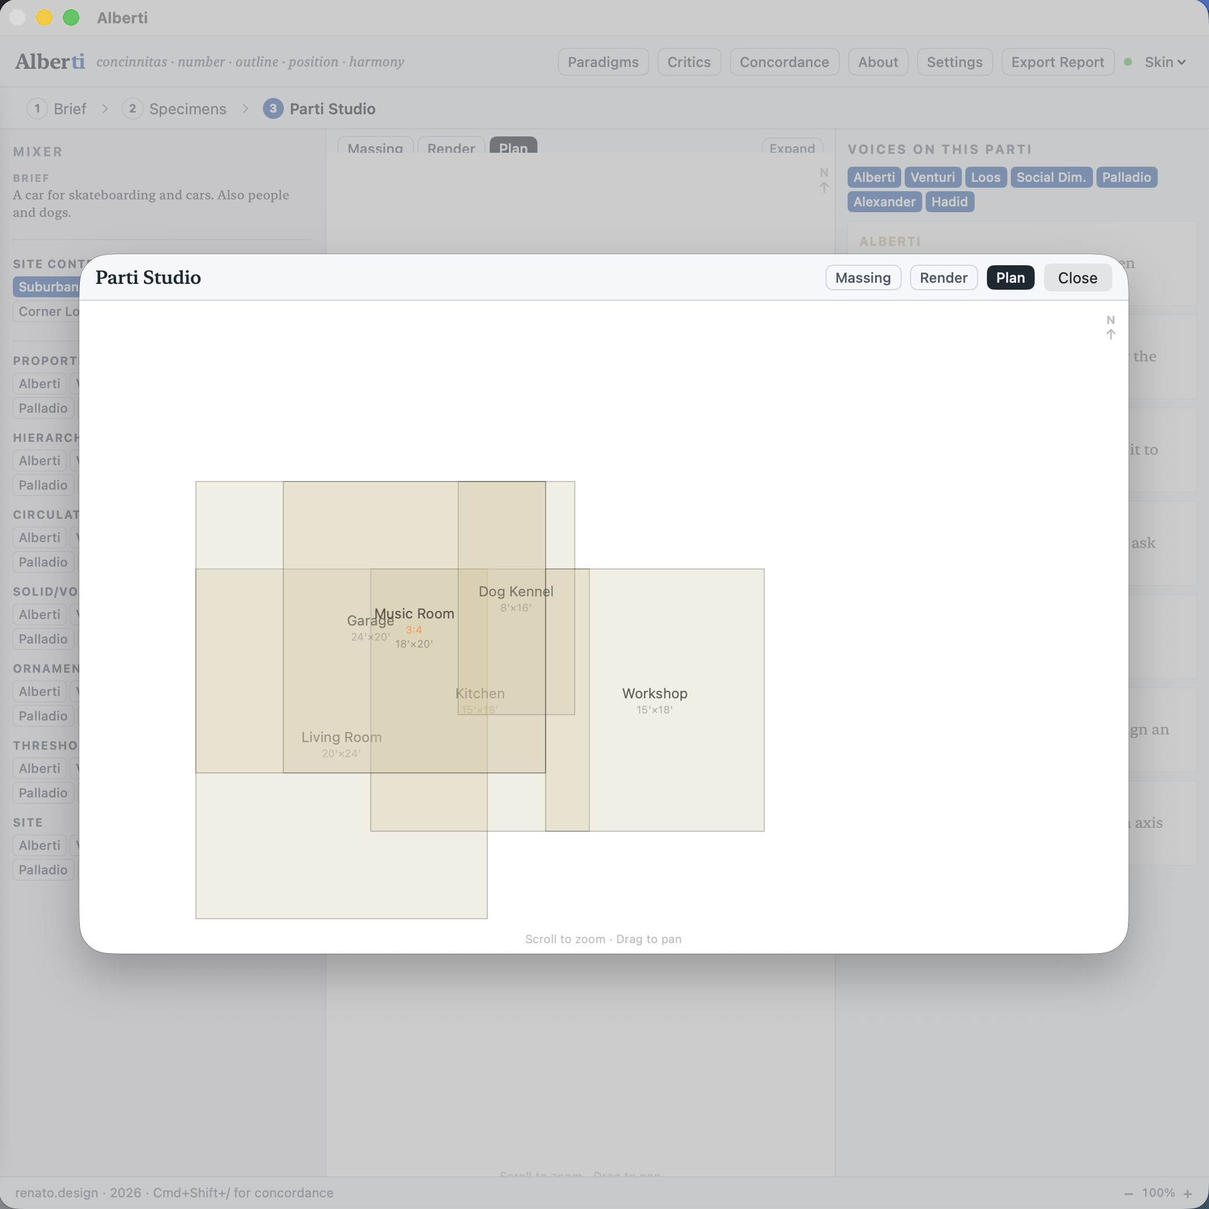
Task: Click the breadcrumb arrow after Specimens
Action: (x=244, y=108)
